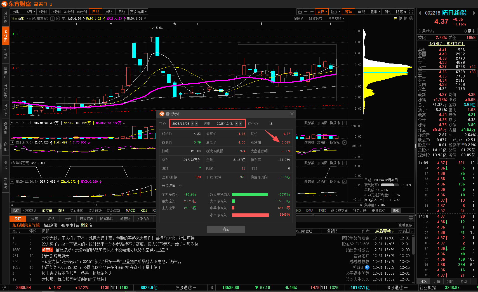Open 分价表 in the left sidebar
The image size is (478, 292).
(6, 110)
